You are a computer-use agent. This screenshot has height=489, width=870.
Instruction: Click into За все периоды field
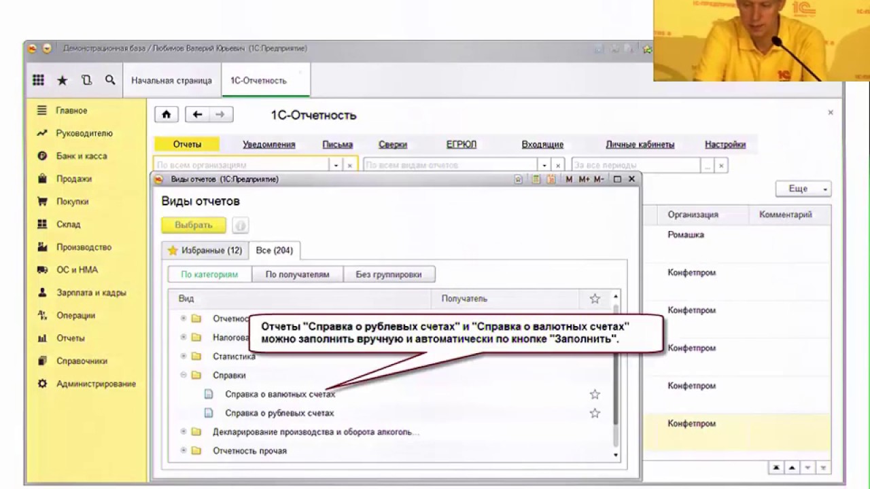pyautogui.click(x=636, y=165)
